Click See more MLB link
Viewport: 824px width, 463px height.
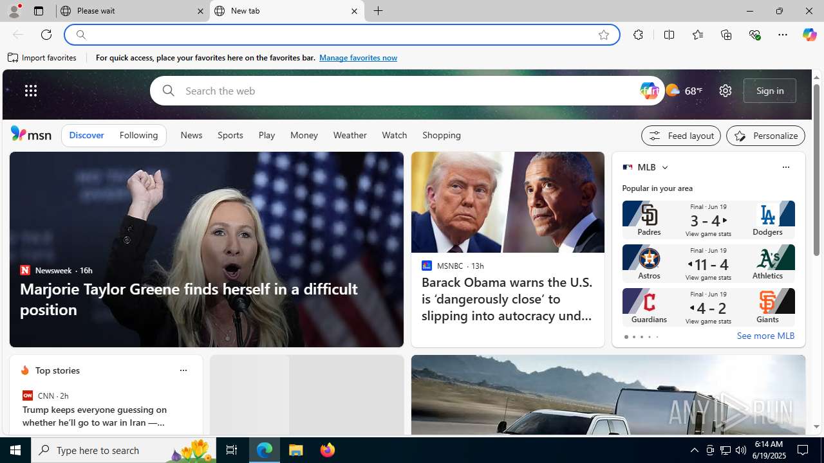[765, 336]
